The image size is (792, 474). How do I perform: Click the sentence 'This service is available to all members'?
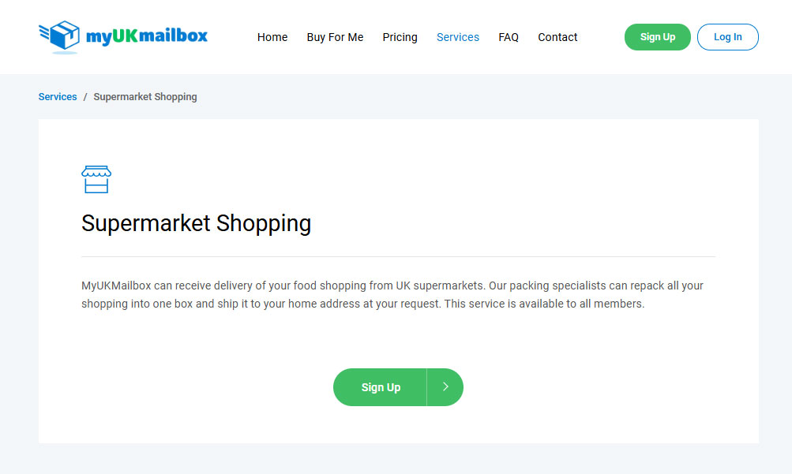[544, 304]
